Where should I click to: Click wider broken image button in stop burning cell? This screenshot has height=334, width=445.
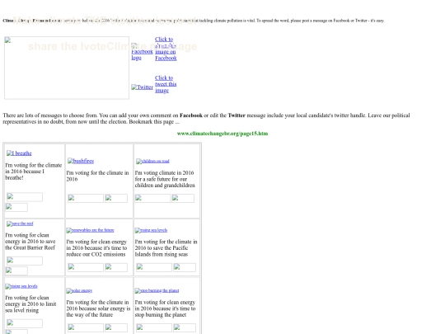[154, 327]
